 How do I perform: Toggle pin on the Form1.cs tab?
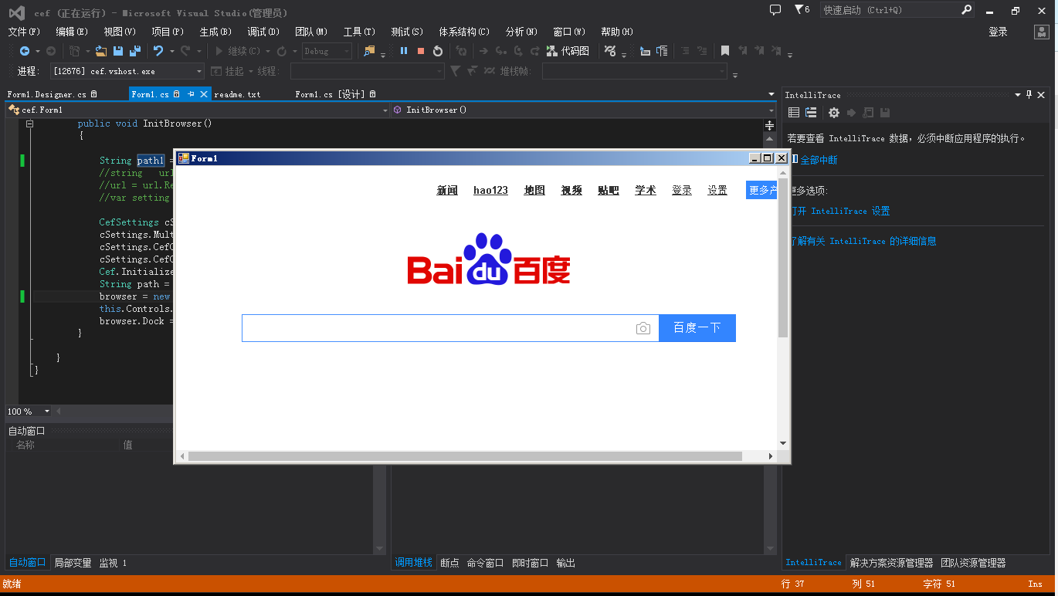(191, 94)
